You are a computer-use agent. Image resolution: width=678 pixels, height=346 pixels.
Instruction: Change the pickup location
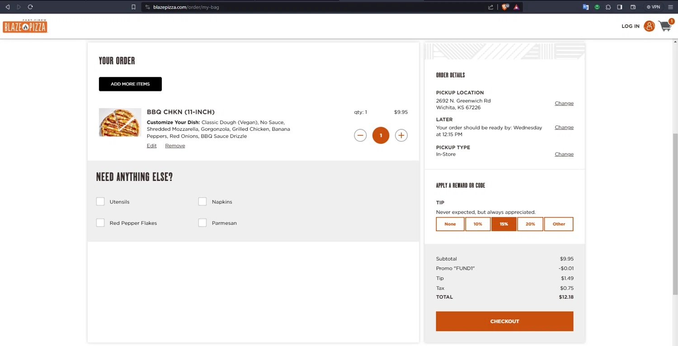(564, 103)
